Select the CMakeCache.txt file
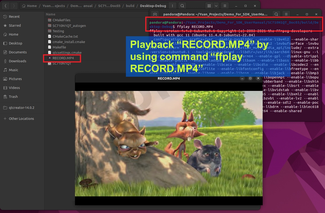Screen dimensions: 325x213 coord(63,36)
